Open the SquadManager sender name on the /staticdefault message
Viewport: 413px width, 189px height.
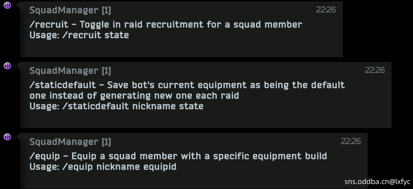[70, 71]
